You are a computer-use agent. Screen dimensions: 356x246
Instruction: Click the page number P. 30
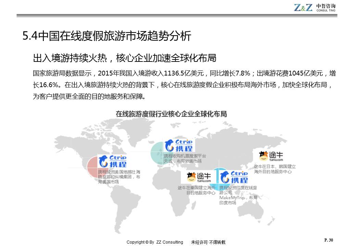328,240
